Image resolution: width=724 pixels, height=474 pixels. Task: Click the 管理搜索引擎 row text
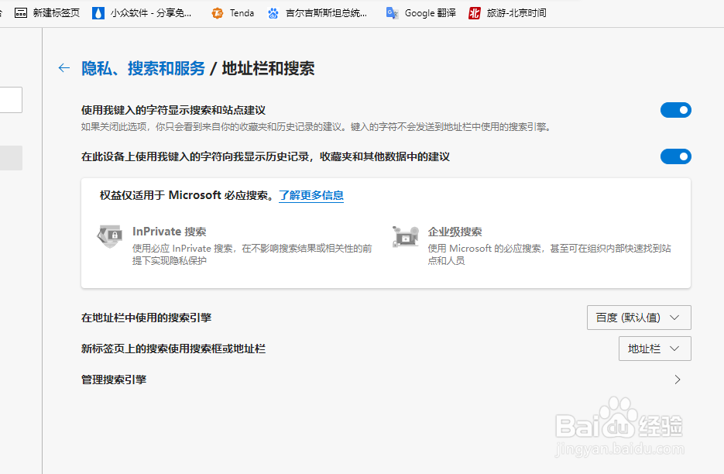pyautogui.click(x=114, y=380)
